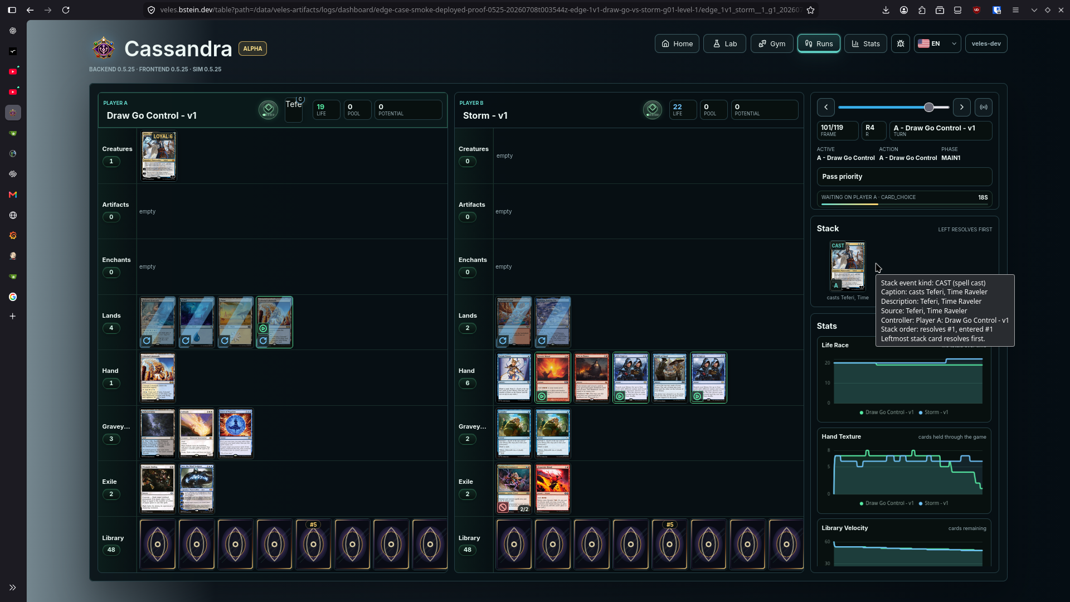The width and height of the screenshot is (1070, 602).
Task: Click the Library Velocity chart
Action: [x=904, y=544]
